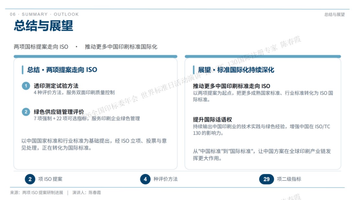
Task: Click the number 1 circle badge
Action: [26, 86]
